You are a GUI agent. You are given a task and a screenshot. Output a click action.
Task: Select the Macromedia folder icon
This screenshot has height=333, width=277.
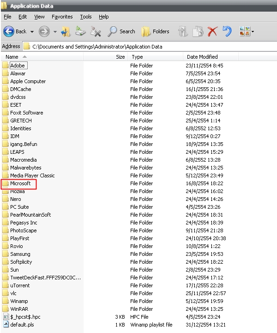tap(6, 160)
